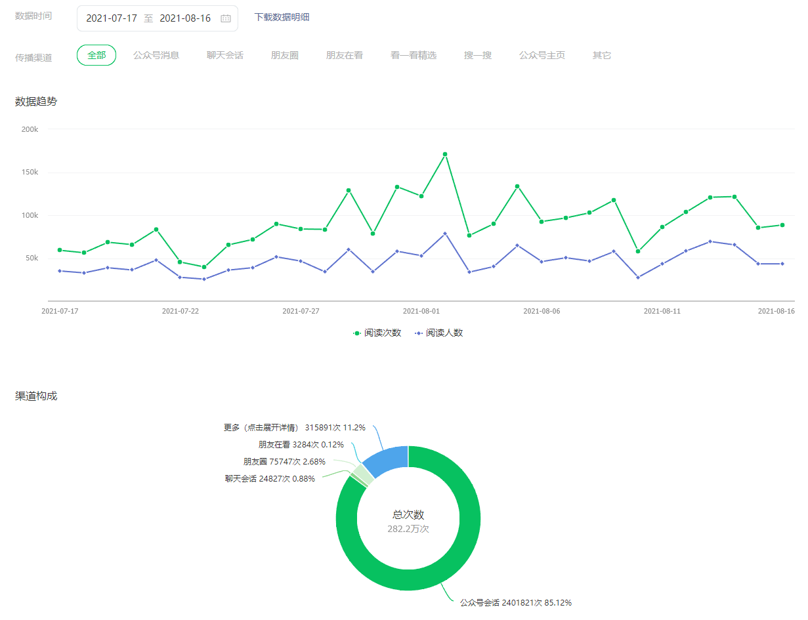
Task: Click the peak 阅读次数 point near 2021-08-02
Action: pos(445,154)
